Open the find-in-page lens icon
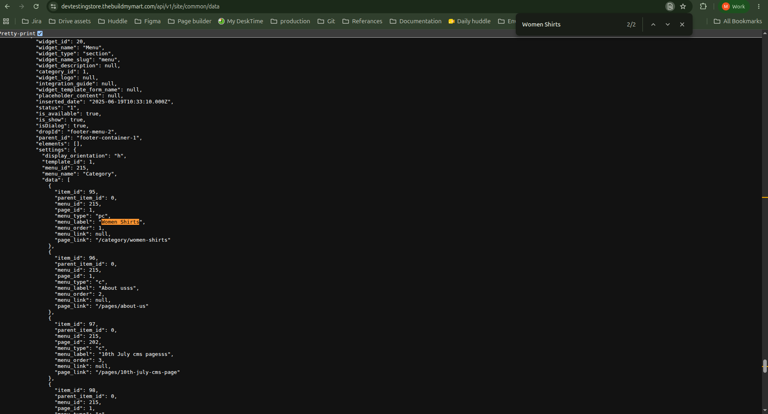The image size is (768, 414). (670, 6)
